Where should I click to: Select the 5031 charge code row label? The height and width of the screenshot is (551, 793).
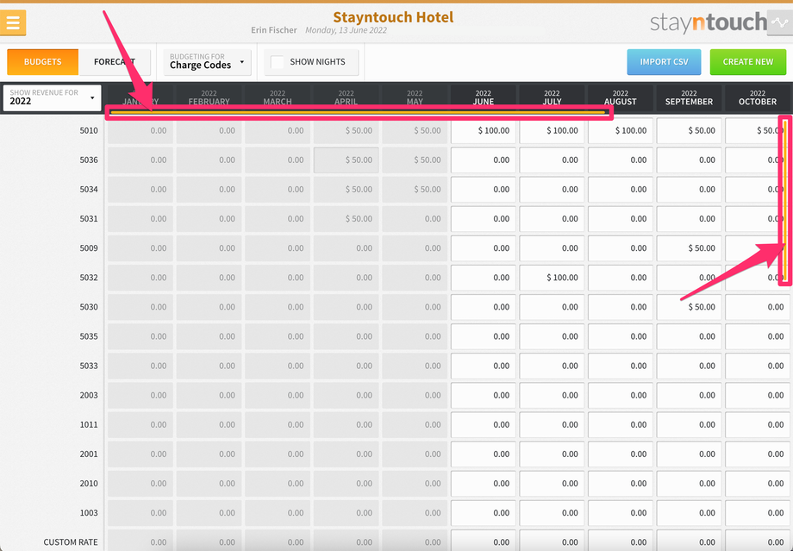tap(89, 218)
